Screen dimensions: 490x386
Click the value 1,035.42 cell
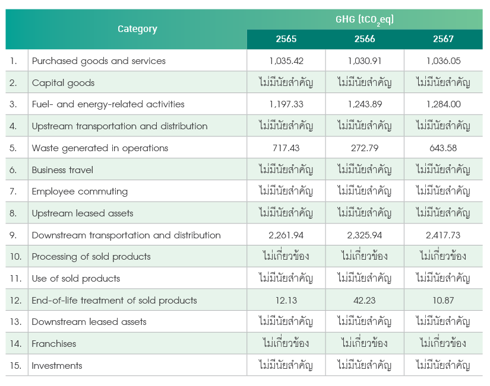pyautogui.click(x=286, y=60)
